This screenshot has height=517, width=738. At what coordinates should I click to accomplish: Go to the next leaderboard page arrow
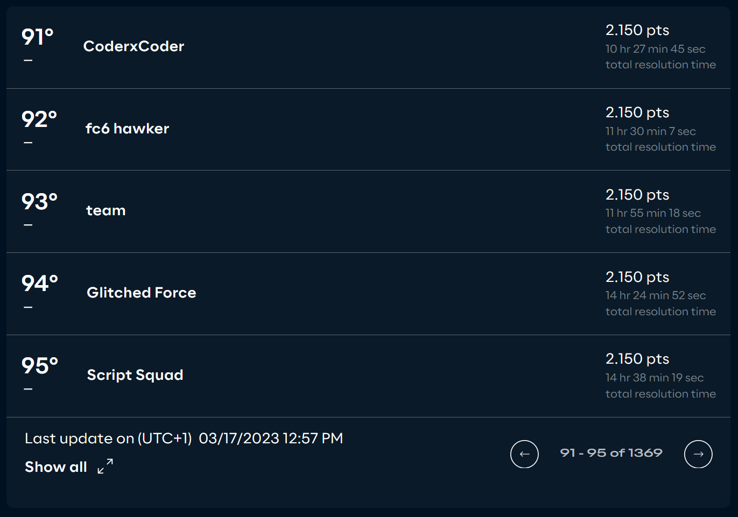coord(698,454)
